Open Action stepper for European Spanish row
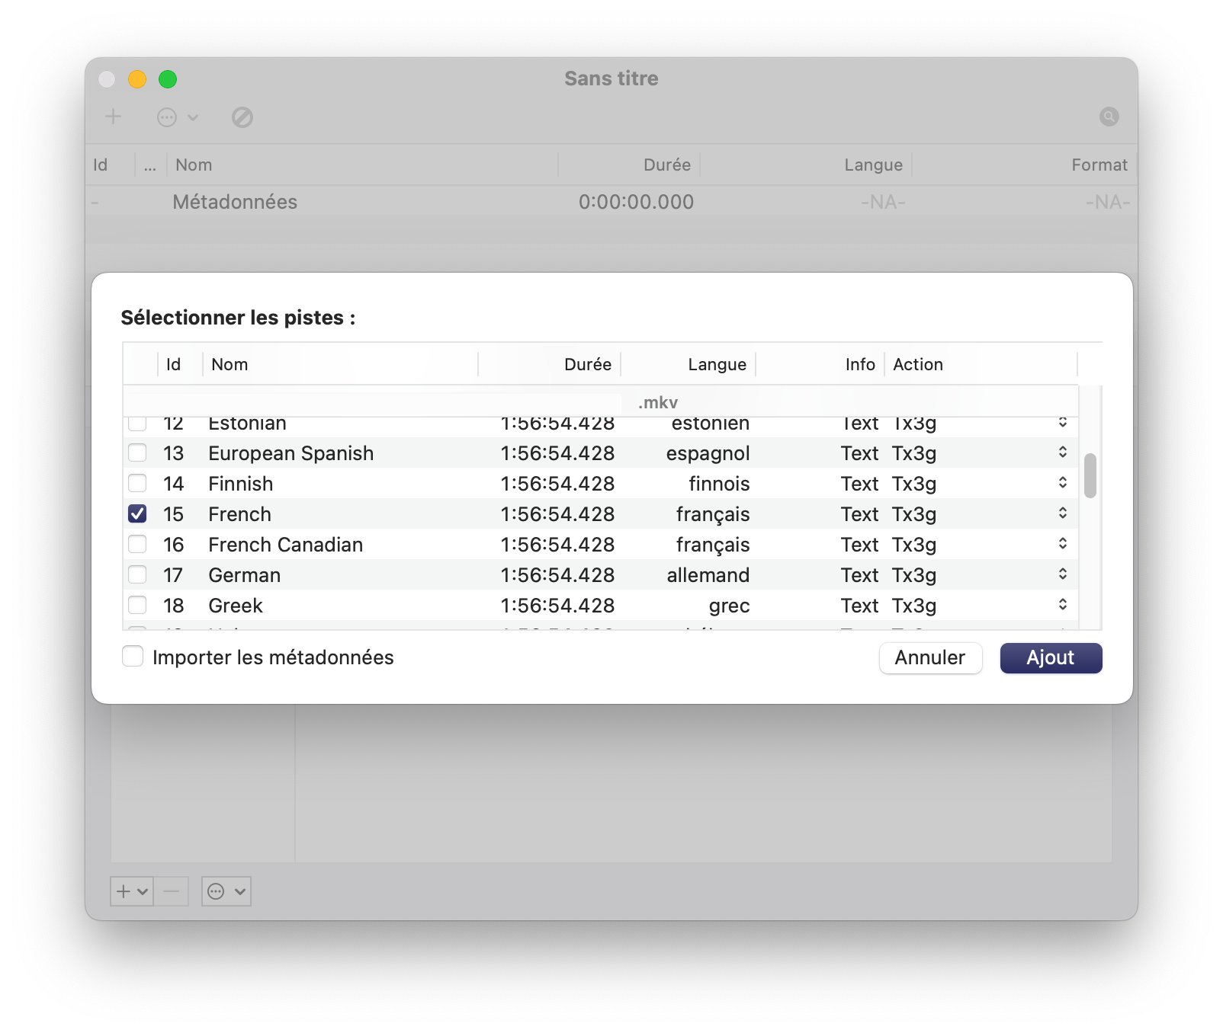The width and height of the screenshot is (1223, 1033). [x=1062, y=453]
